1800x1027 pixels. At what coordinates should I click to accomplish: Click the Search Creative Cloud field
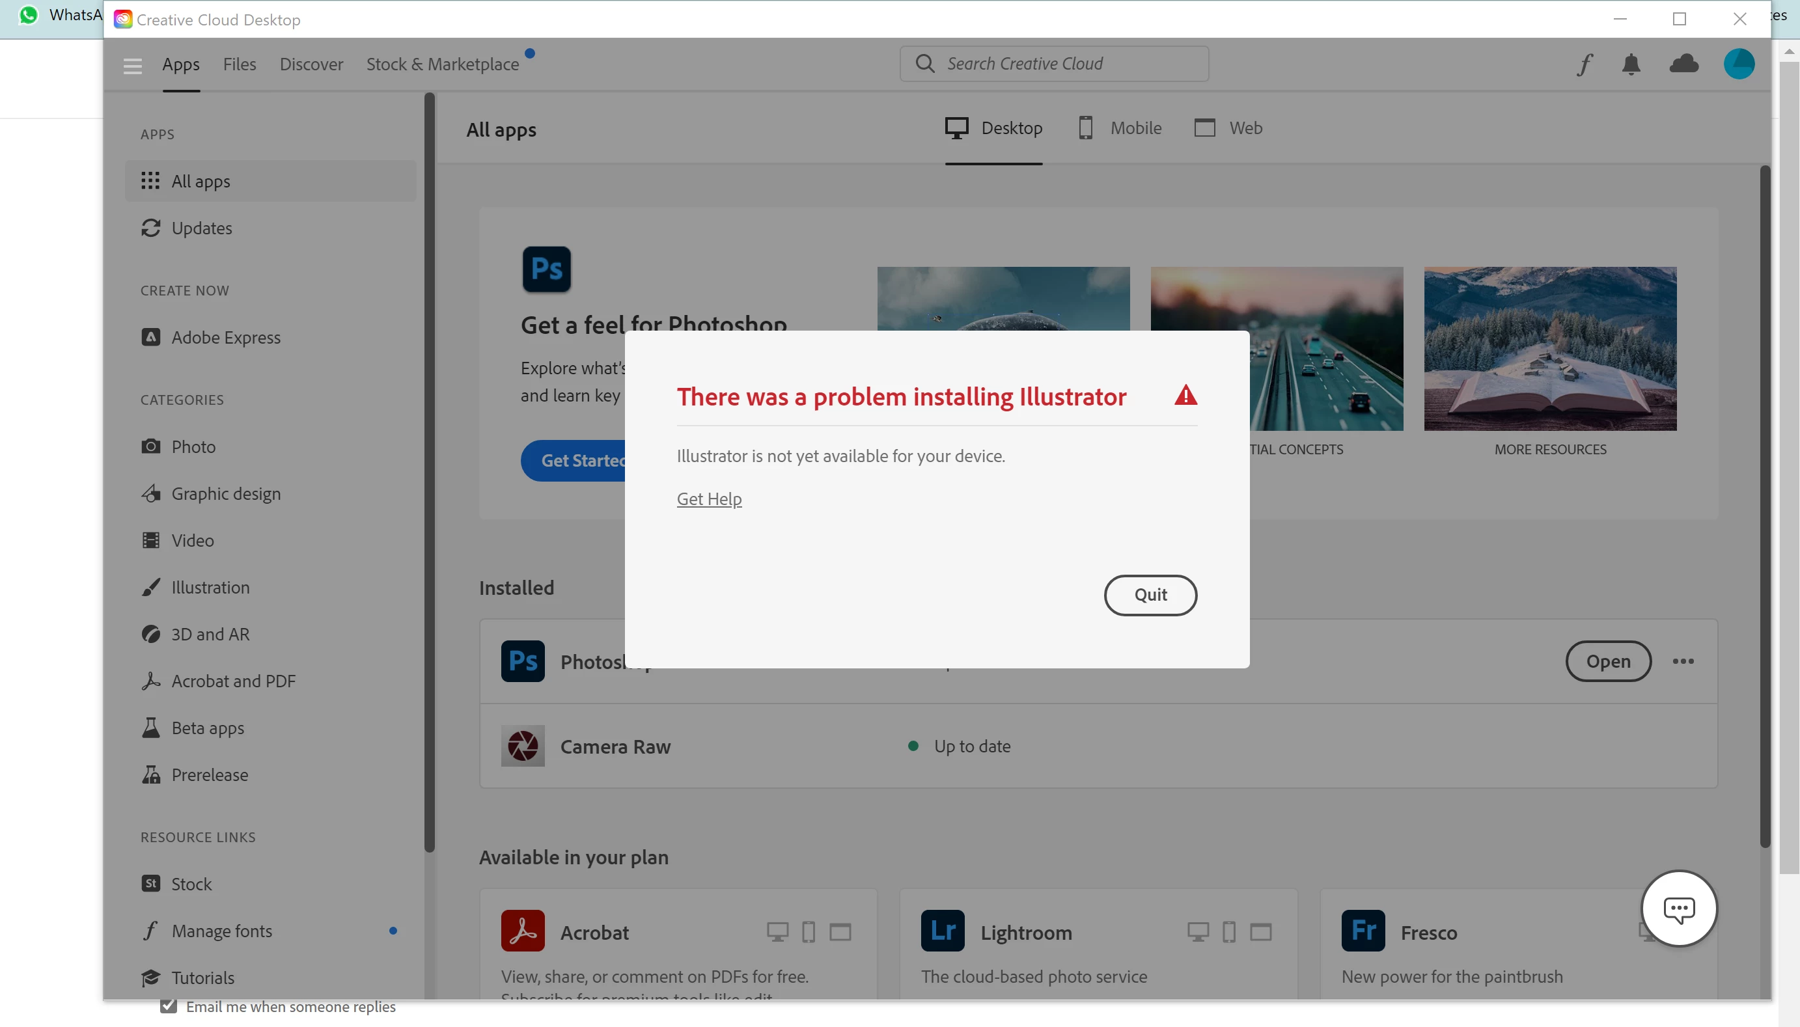pyautogui.click(x=1054, y=64)
